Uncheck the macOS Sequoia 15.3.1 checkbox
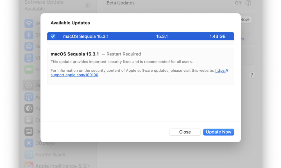Image resolution: width=281 pixels, height=168 pixels. point(53,36)
